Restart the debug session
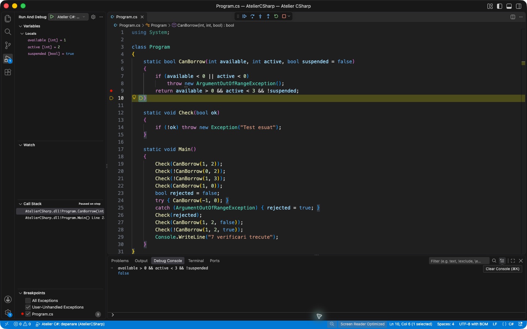The height and width of the screenshot is (329, 527). point(276,16)
